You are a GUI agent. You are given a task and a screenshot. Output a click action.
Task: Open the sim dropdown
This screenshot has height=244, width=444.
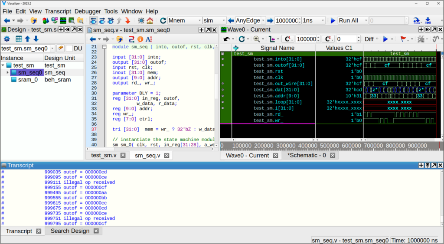[214, 20]
